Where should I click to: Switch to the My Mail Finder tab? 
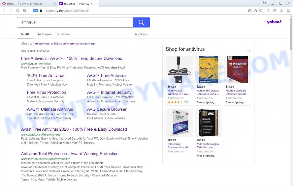(x=37, y=3)
